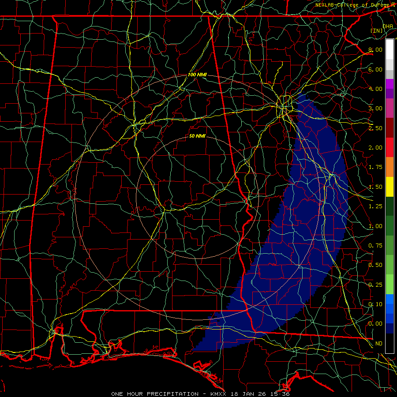
Task: Click the pink 3.00 inch color swatch
Action: [x=390, y=108]
